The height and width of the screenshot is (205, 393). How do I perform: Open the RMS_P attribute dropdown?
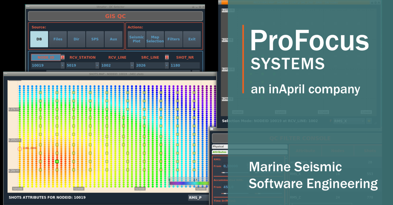[199, 198]
